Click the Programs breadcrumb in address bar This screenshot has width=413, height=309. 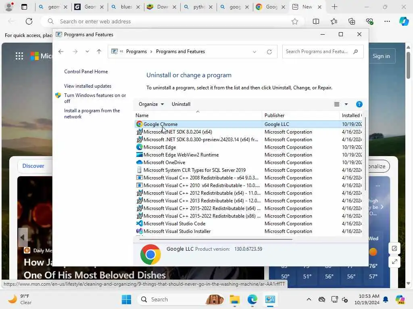tap(136, 51)
